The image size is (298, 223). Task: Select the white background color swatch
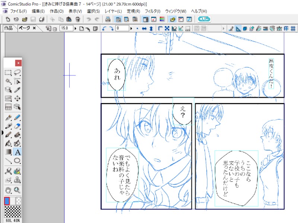click(x=13, y=201)
